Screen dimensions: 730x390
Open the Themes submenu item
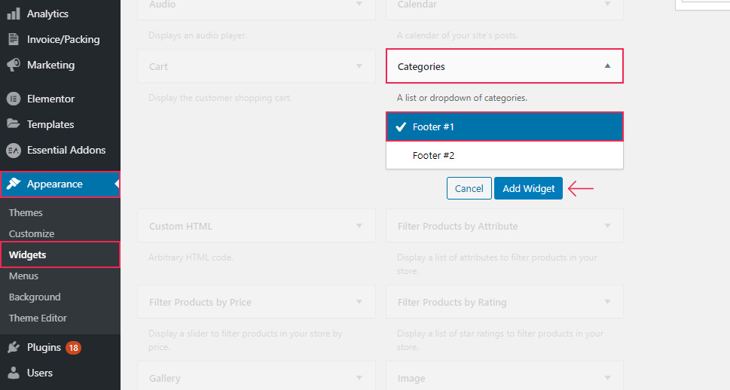click(x=26, y=213)
